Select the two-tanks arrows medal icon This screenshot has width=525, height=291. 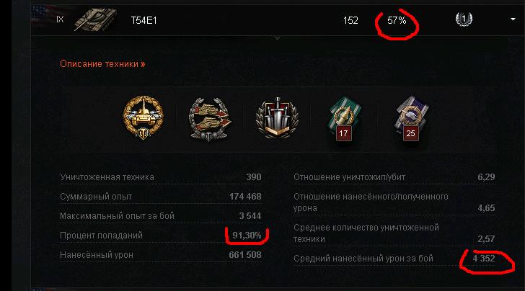210,119
